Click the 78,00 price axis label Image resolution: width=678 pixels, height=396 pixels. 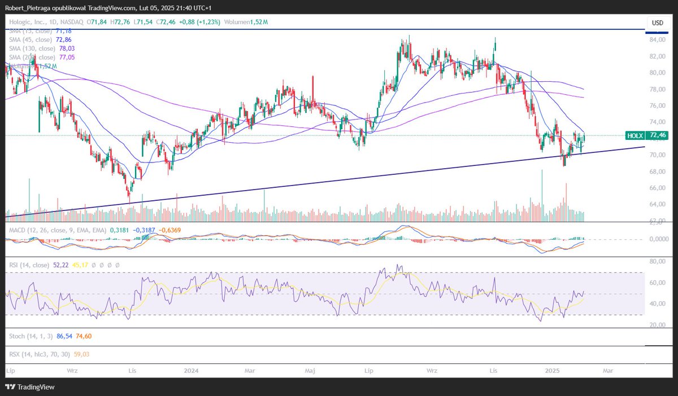pos(658,89)
